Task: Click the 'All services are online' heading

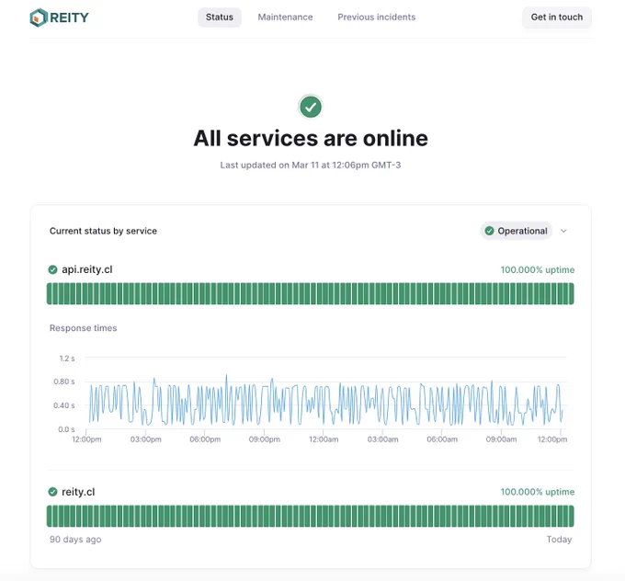Action: tap(311, 139)
